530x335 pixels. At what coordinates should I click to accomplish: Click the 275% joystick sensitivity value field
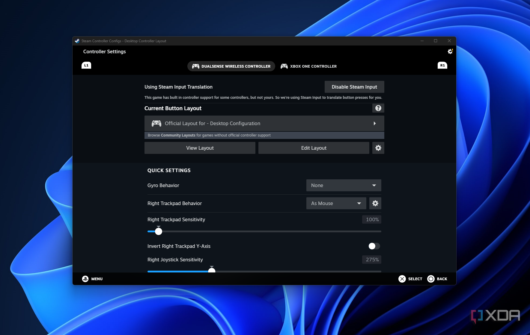pyautogui.click(x=372, y=260)
